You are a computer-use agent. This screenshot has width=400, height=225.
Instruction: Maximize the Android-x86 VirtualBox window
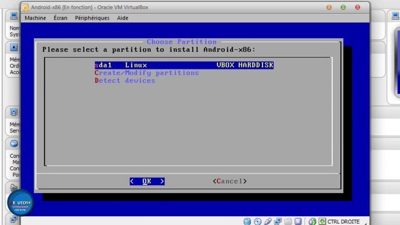click(343, 7)
